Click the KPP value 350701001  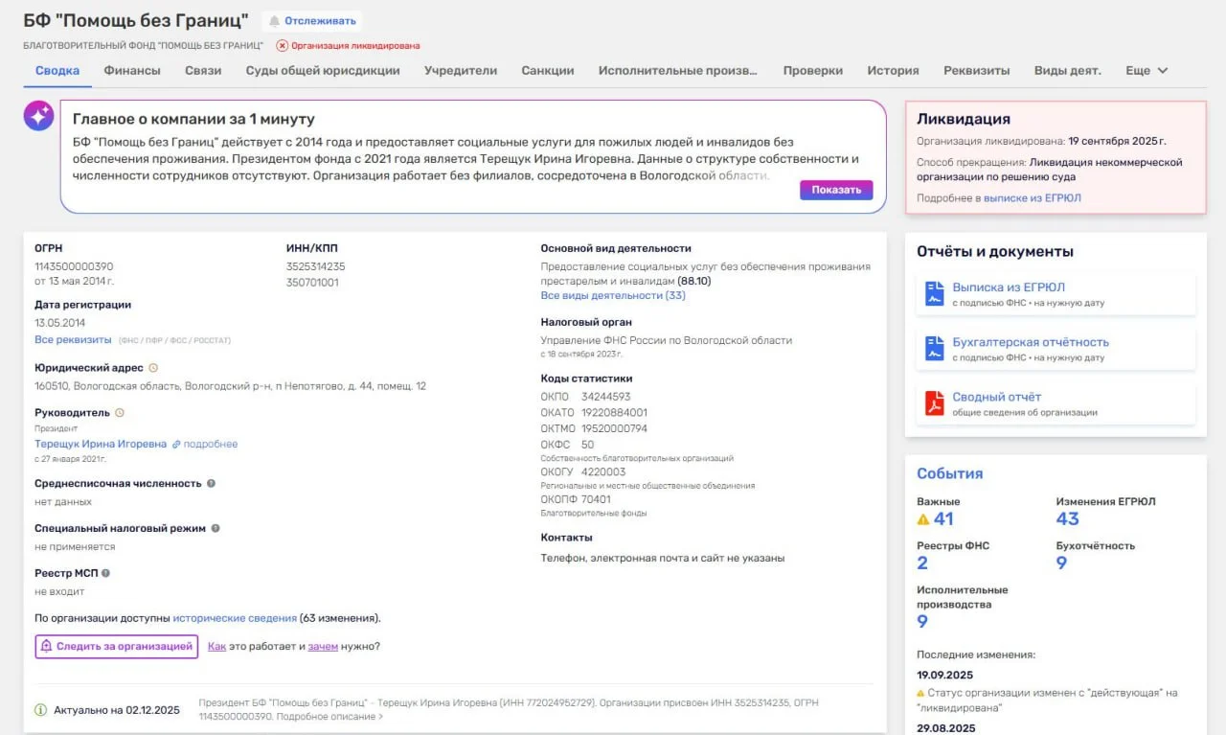tap(312, 283)
